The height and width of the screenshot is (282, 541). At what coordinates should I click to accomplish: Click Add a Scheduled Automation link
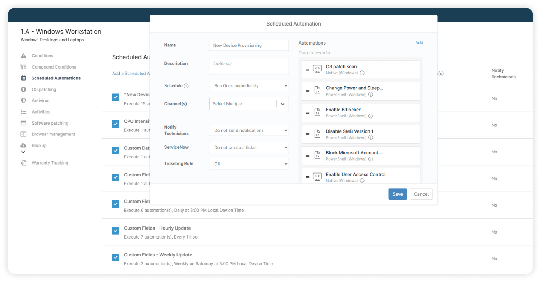131,73
